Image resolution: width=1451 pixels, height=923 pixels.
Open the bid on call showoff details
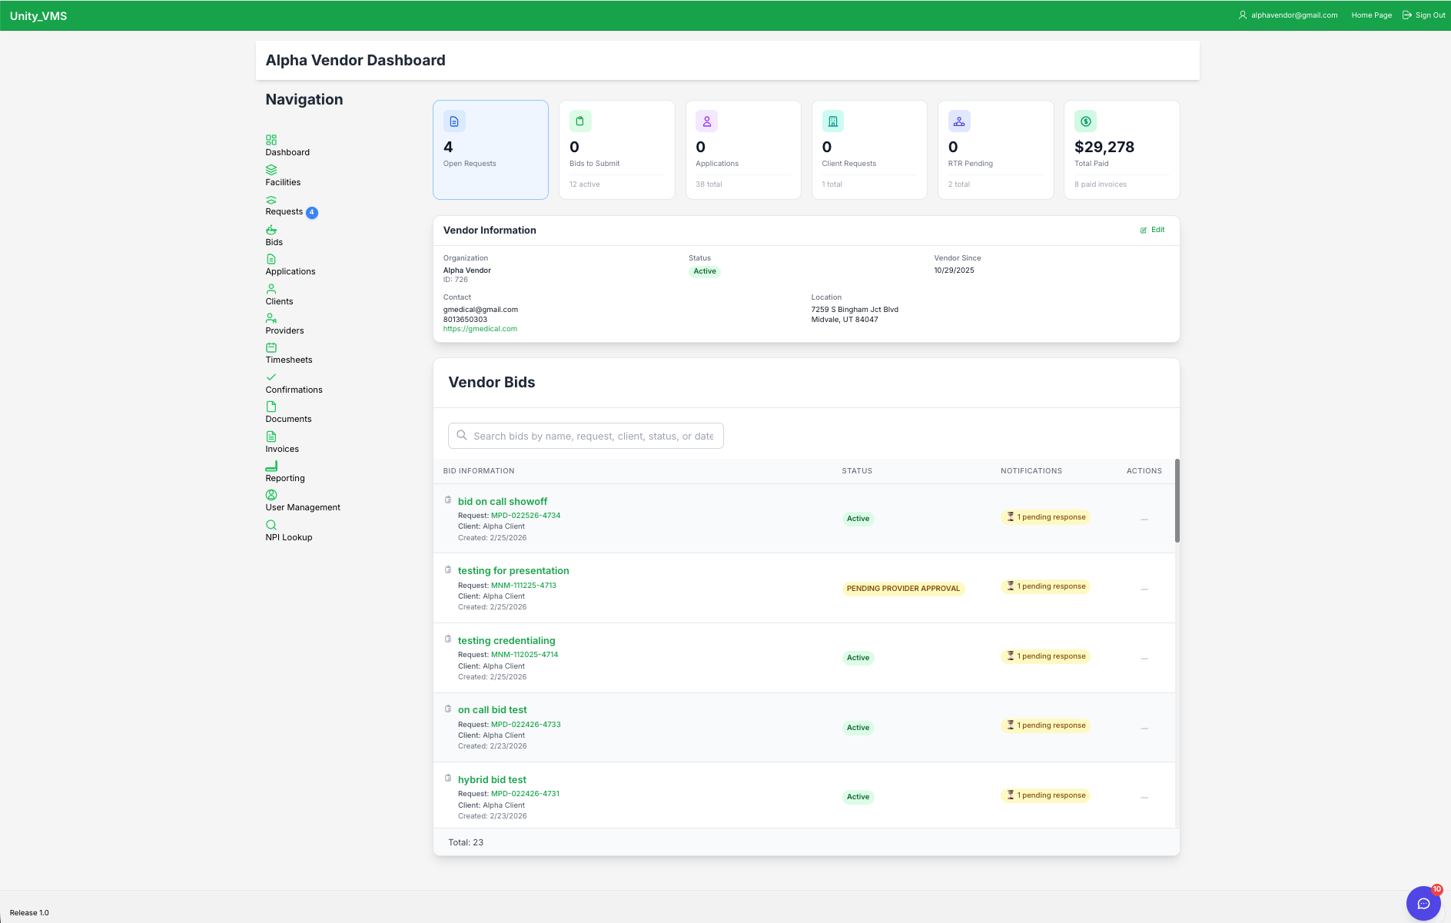[x=502, y=501]
